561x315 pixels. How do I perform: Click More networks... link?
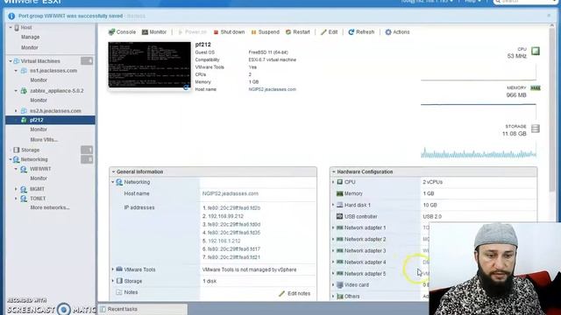pos(50,207)
